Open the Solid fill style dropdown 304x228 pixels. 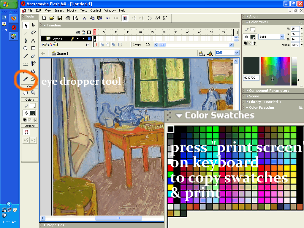[x=282, y=37]
